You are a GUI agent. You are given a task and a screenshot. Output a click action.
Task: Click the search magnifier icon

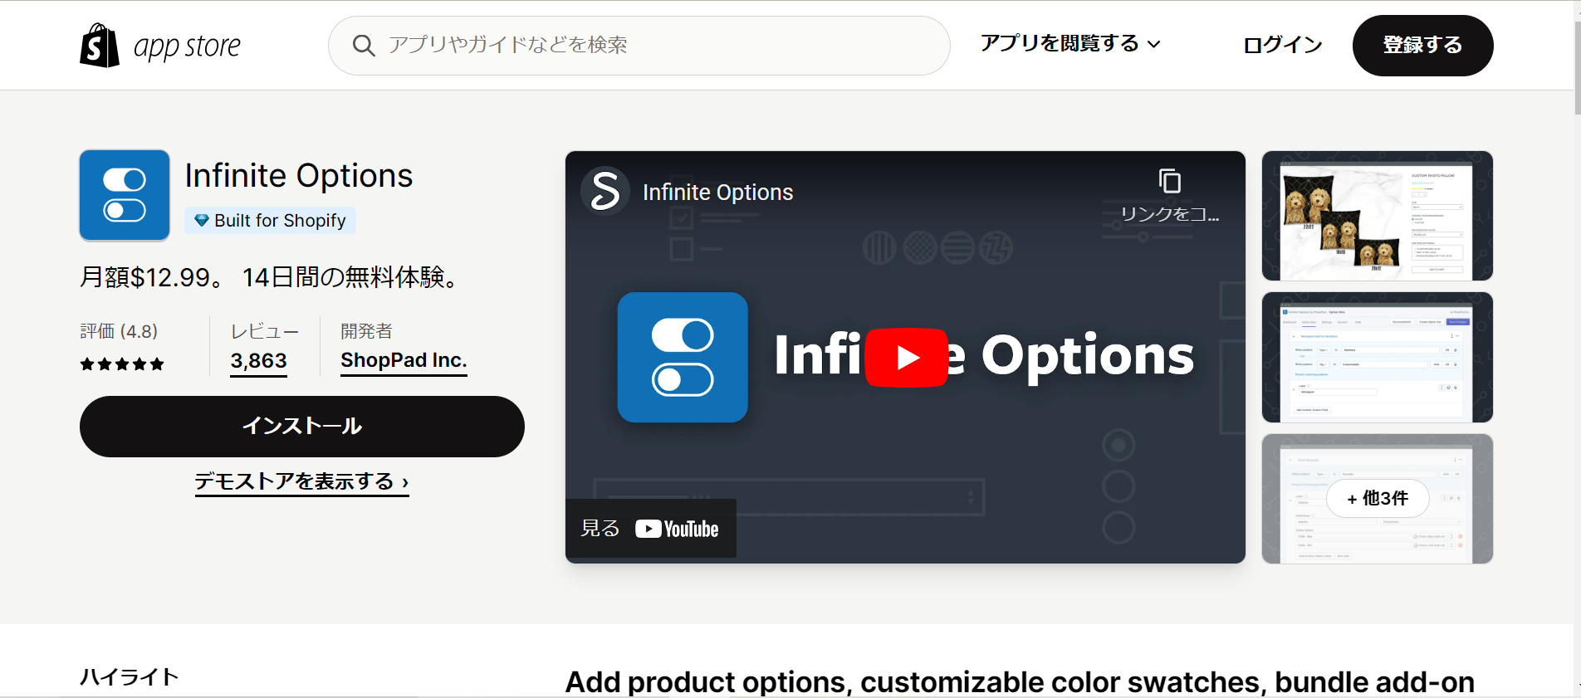[364, 45]
